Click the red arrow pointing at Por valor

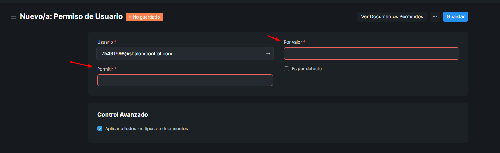[x=274, y=38]
